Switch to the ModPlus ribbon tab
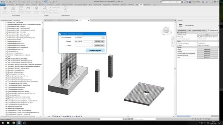223x125 pixels. coord(131,5)
